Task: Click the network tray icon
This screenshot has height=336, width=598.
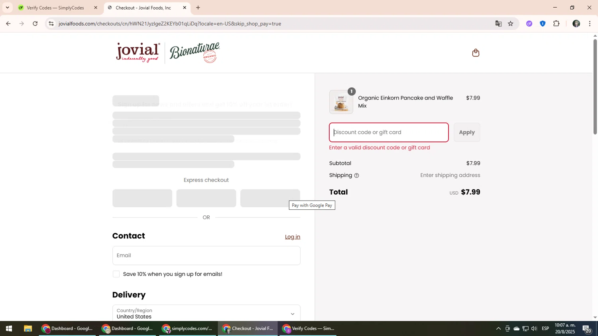Action: (525, 329)
